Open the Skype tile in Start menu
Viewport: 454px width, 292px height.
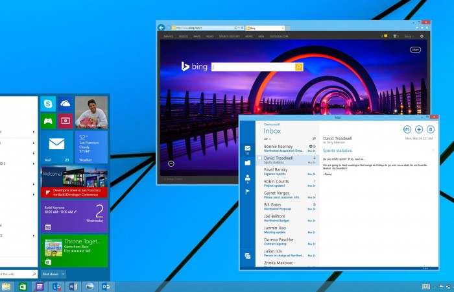tap(47, 104)
